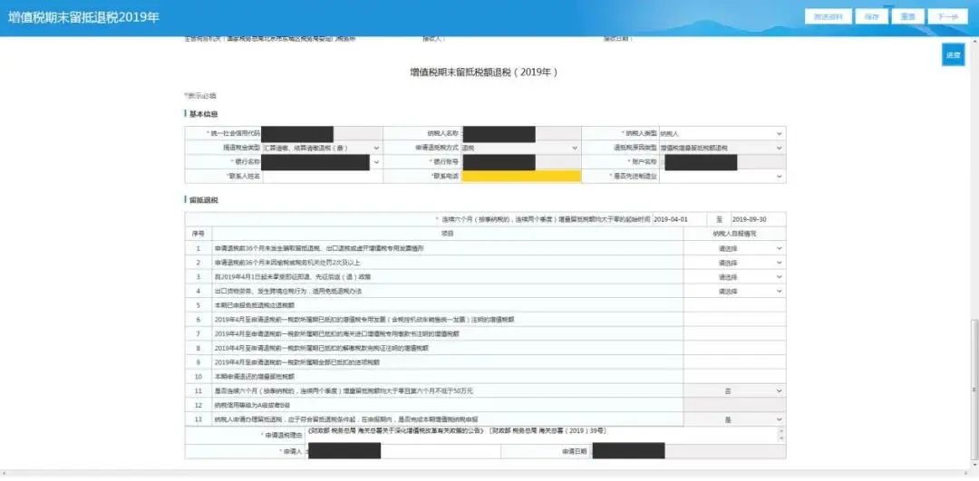This screenshot has height=481, width=979.
Task: Click the page vertical scrollbar thumb
Action: (974, 390)
